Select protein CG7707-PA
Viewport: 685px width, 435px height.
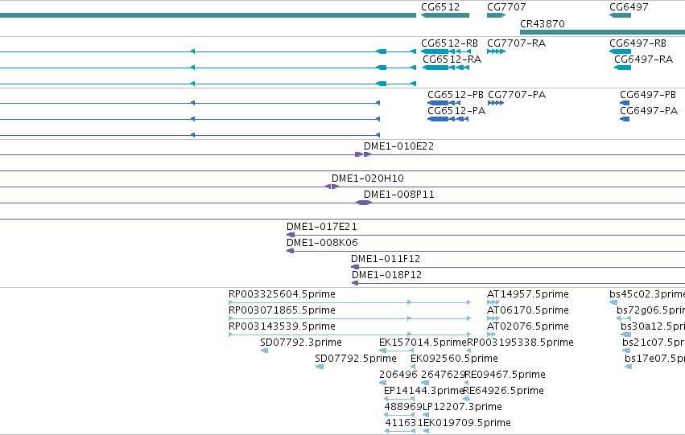496,103
